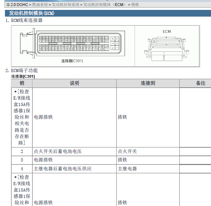Viewport: 211px width, 206px height.
Task: Click the 主继电器 connected-to cell
Action: tap(148, 169)
